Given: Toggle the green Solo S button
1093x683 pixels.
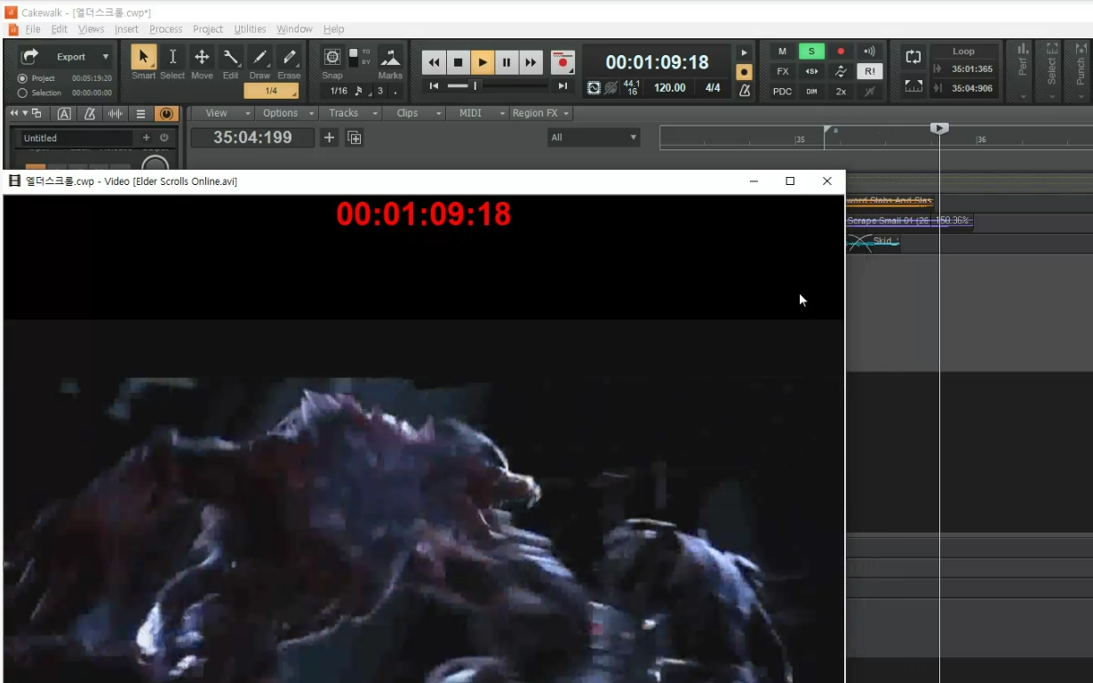Looking at the screenshot, I should (811, 52).
